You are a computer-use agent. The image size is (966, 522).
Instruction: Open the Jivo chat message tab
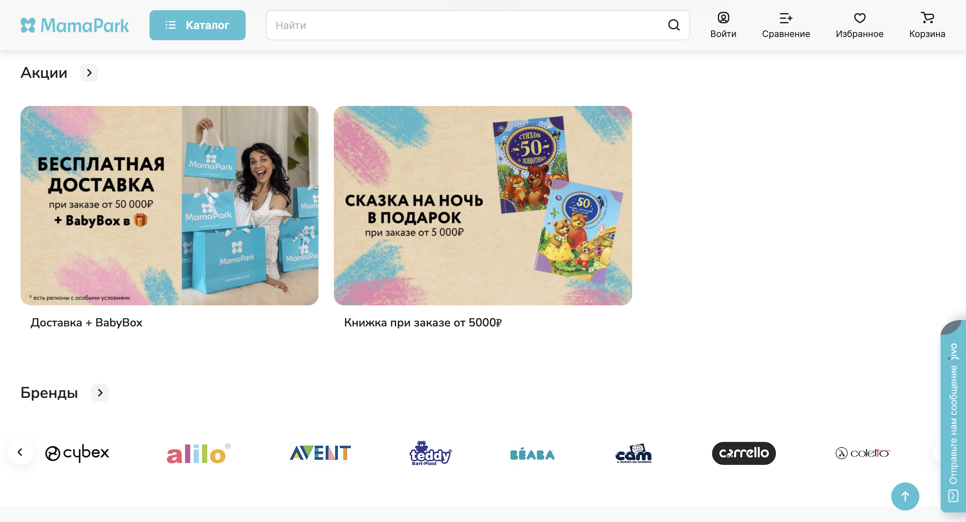point(953,416)
